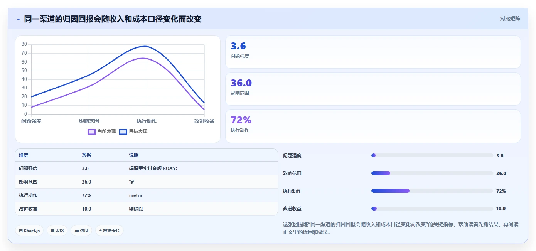This screenshot has height=251, width=536.
Task: Click the 改进收益 x-axis label on chart
Action: (x=204, y=121)
